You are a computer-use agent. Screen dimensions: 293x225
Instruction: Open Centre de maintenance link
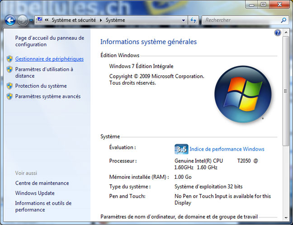point(42,183)
